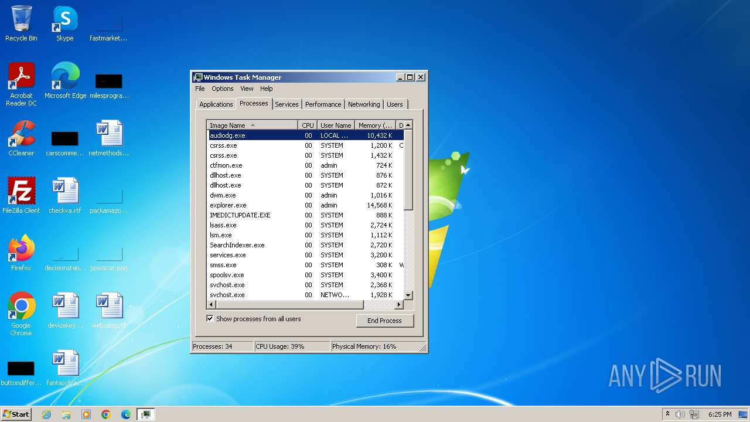Select the websong.rtf file icon
Viewport: 750px width, 422px height.
coord(109,310)
